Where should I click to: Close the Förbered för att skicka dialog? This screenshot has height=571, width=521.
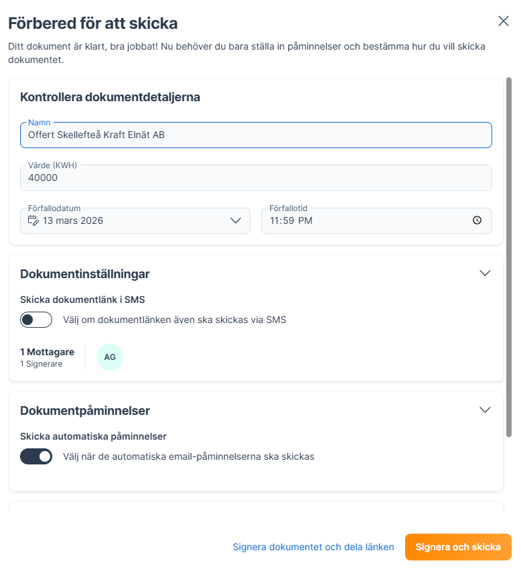click(x=504, y=21)
